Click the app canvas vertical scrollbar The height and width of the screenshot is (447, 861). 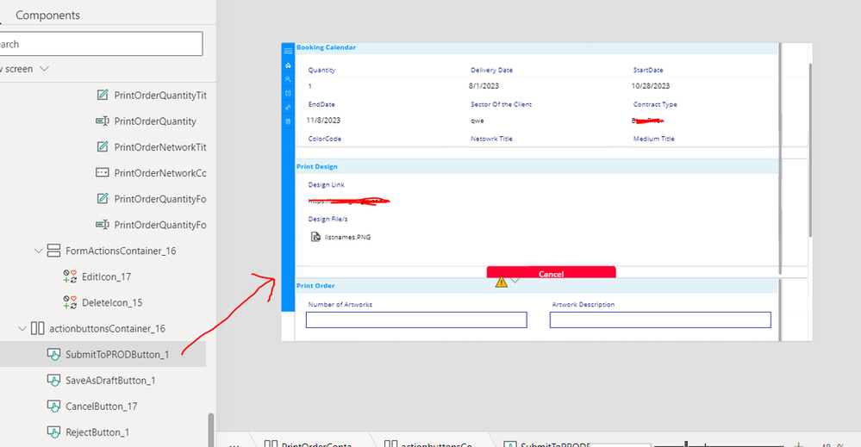pyautogui.click(x=810, y=150)
